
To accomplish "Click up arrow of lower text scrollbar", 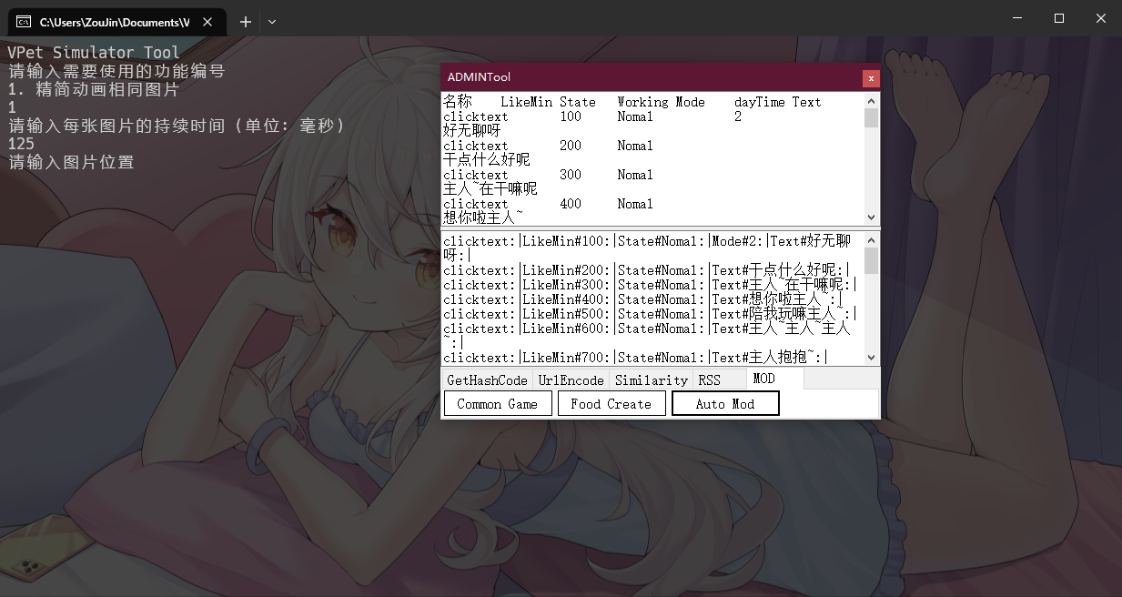I will [871, 240].
